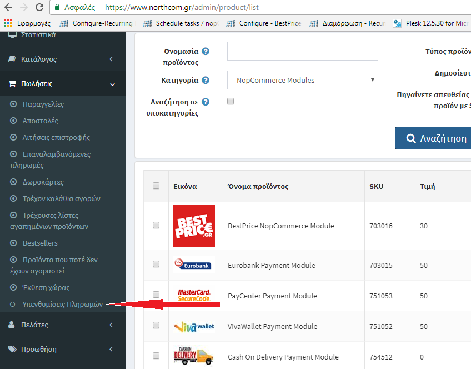Click the Προώθηση tags icon

point(12,349)
